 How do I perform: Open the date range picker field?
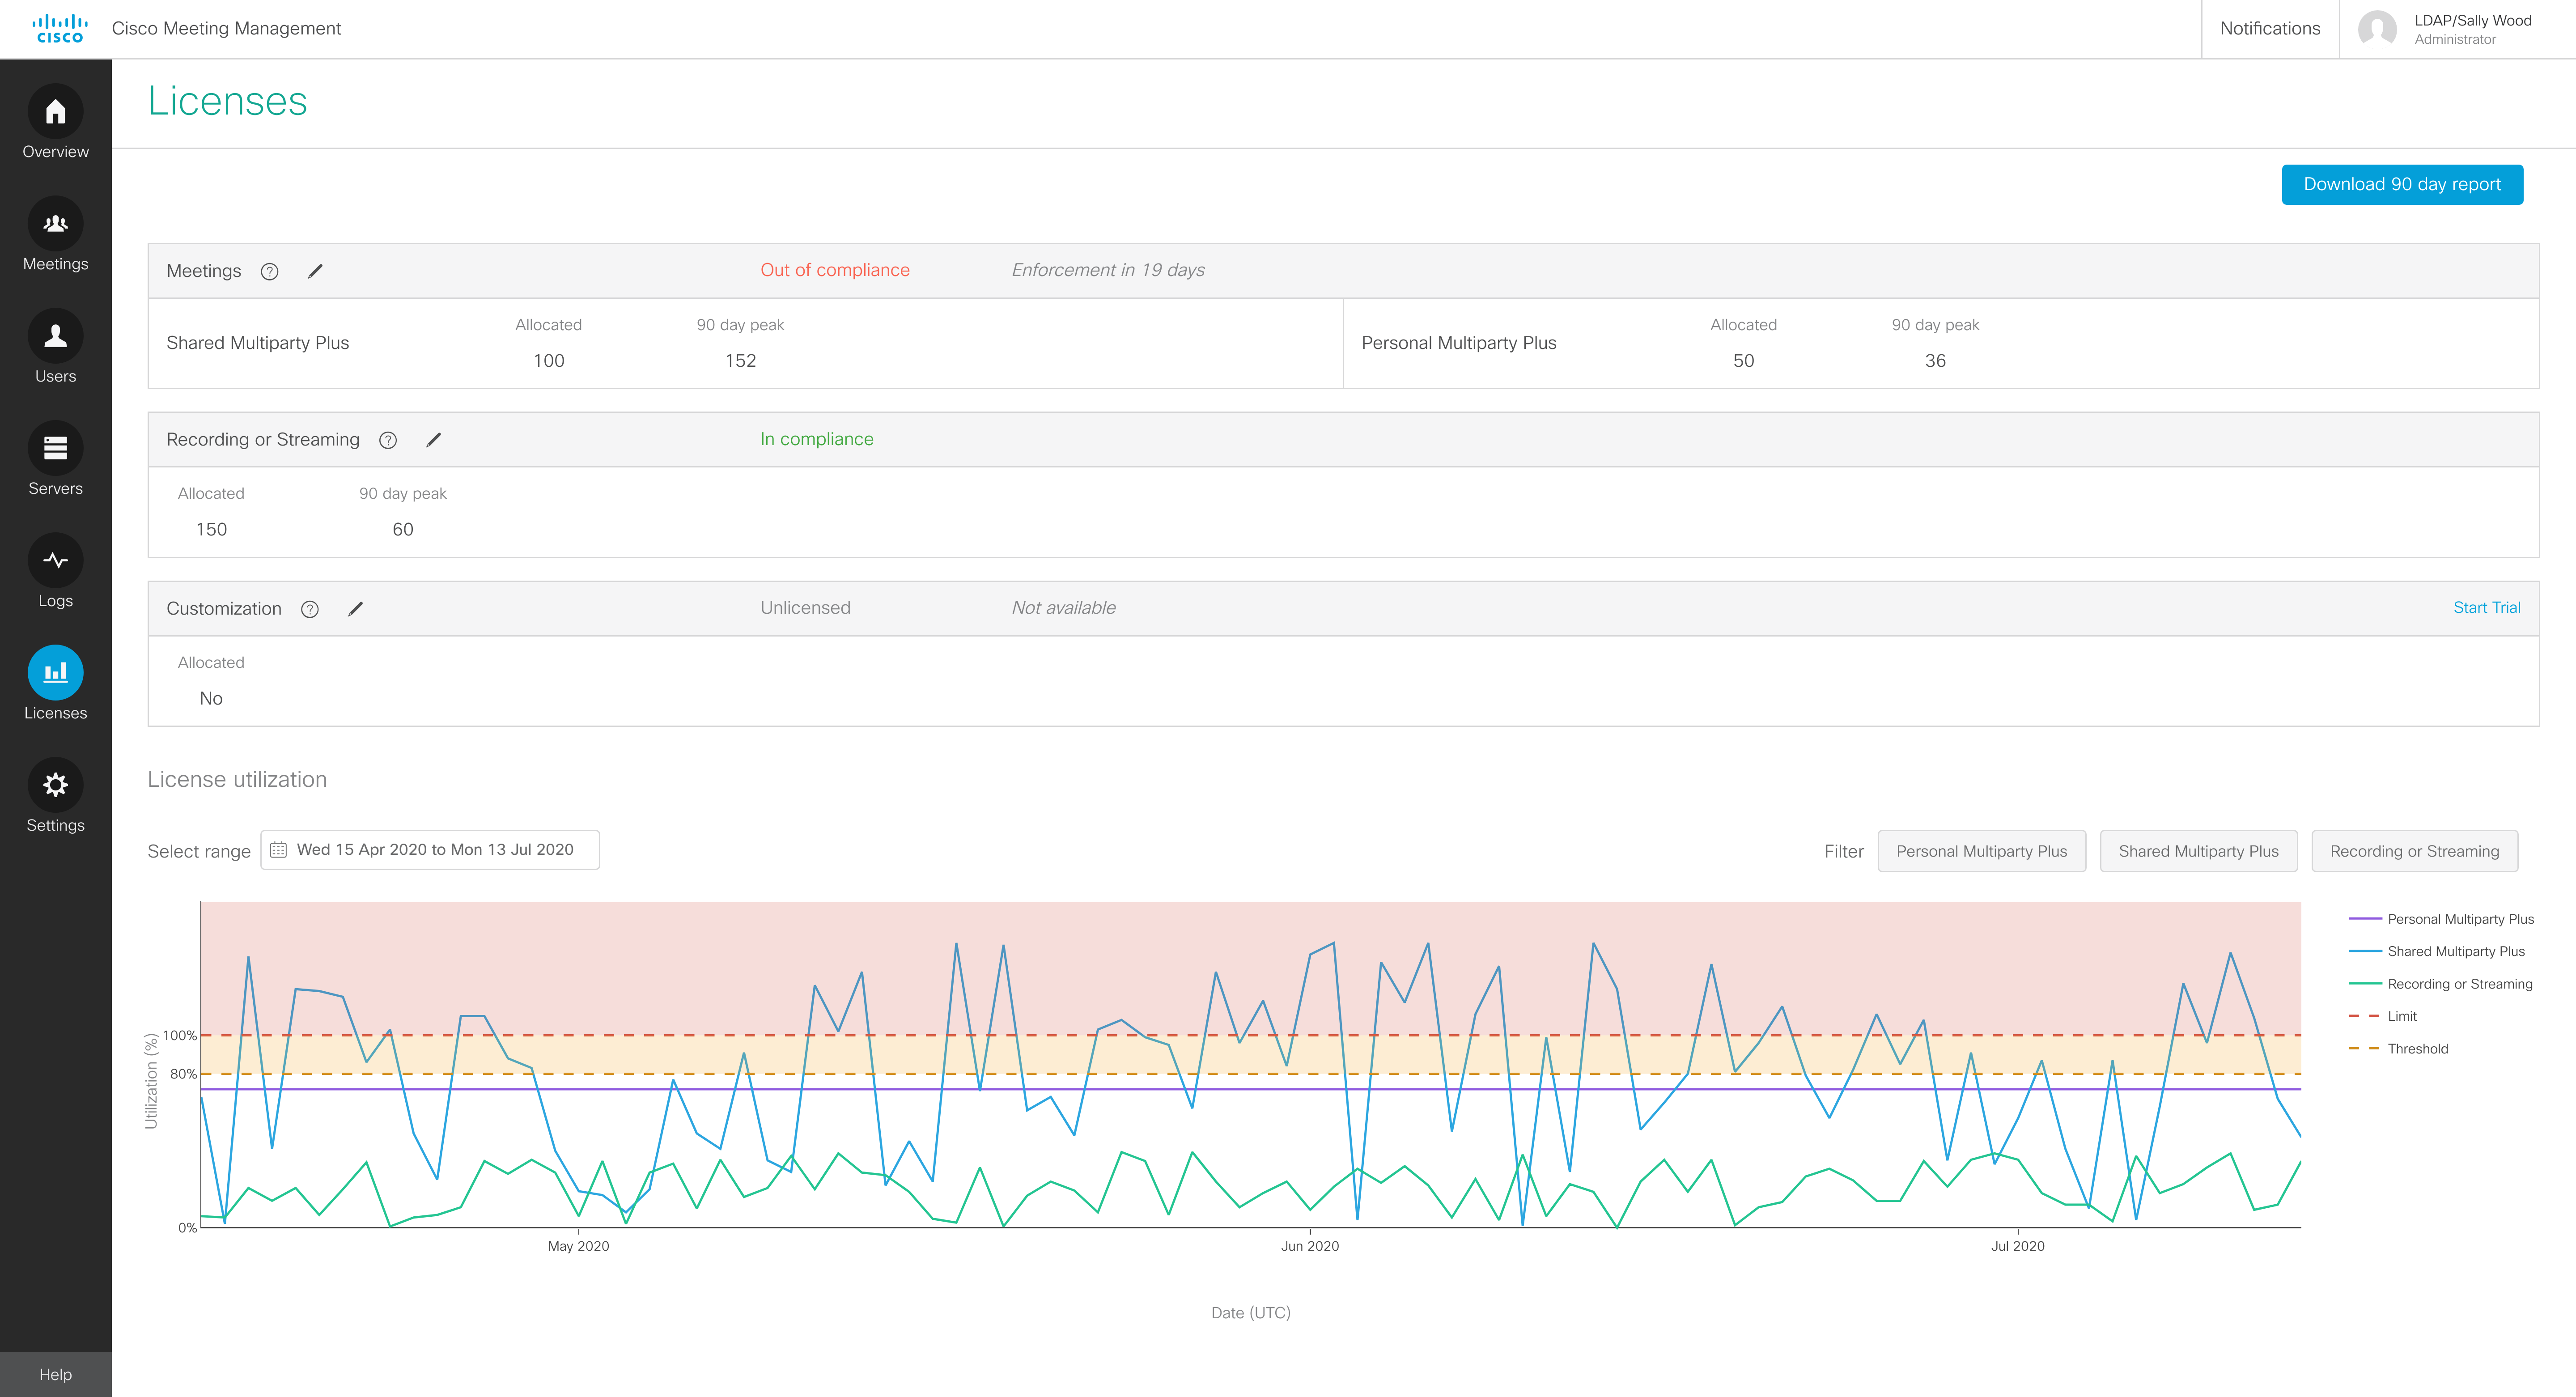point(430,850)
